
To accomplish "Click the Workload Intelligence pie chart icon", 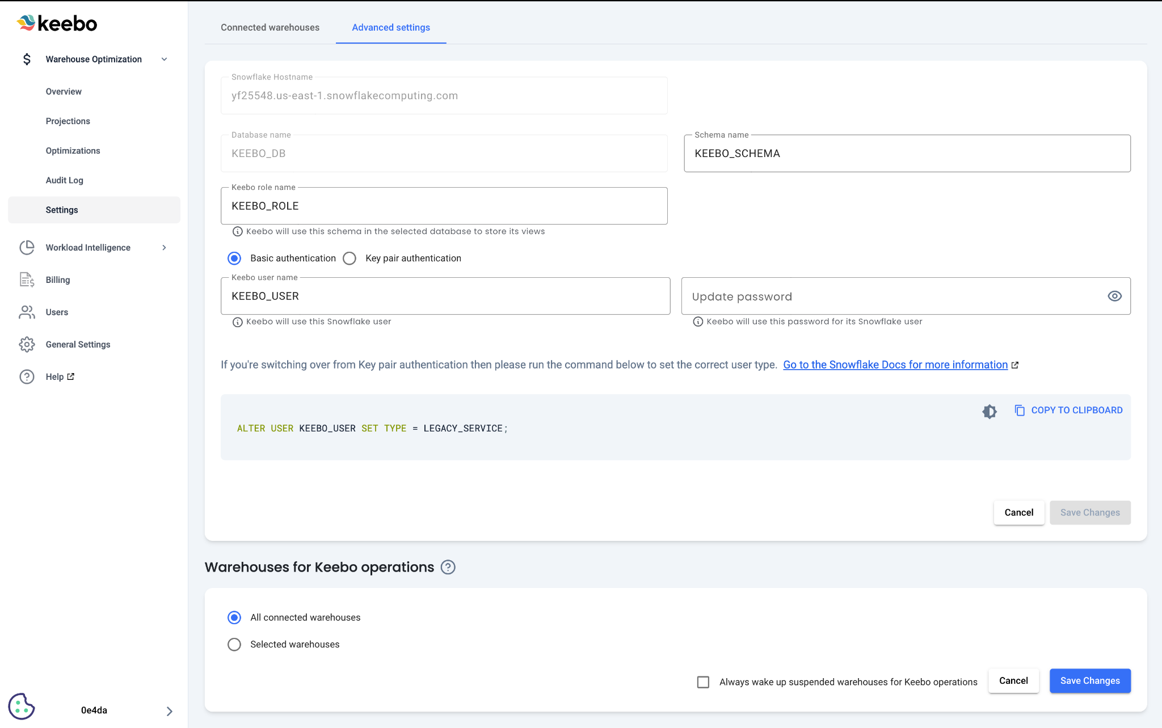I will click(x=27, y=247).
